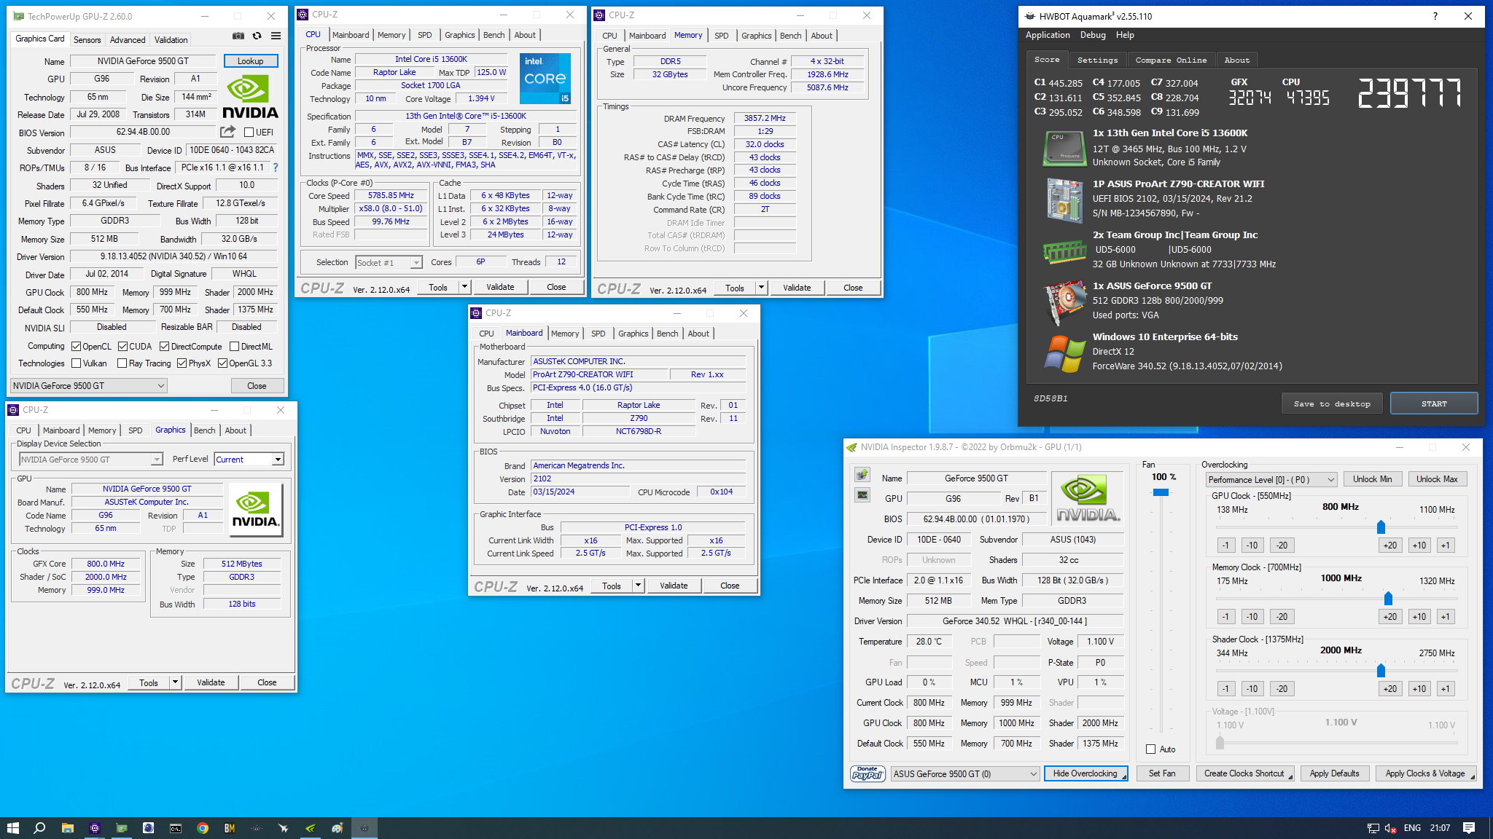Enable Auto fan checkbox in NVIDIA Inspector
The image size is (1493, 839).
point(1150,749)
